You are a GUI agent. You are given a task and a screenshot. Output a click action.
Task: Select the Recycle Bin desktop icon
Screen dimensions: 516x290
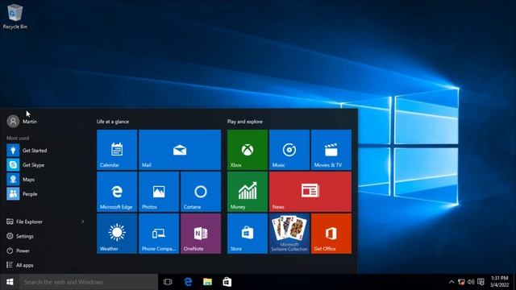tap(15, 16)
